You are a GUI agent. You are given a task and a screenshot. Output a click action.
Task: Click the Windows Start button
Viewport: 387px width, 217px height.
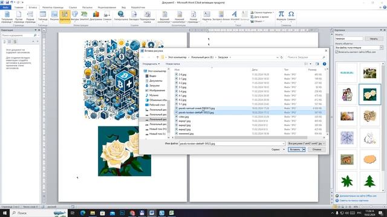pyautogui.click(x=5, y=213)
